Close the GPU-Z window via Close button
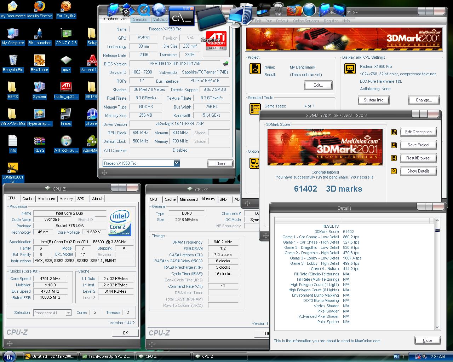453x362 pixels. click(x=220, y=164)
